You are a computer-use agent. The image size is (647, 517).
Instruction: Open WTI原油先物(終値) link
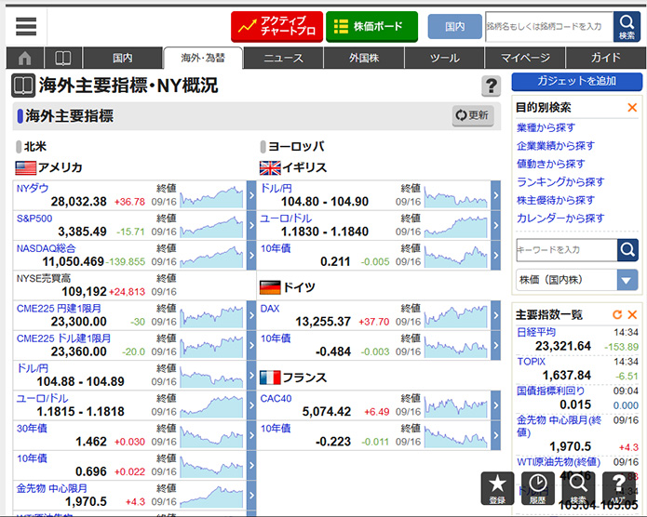pos(559,462)
